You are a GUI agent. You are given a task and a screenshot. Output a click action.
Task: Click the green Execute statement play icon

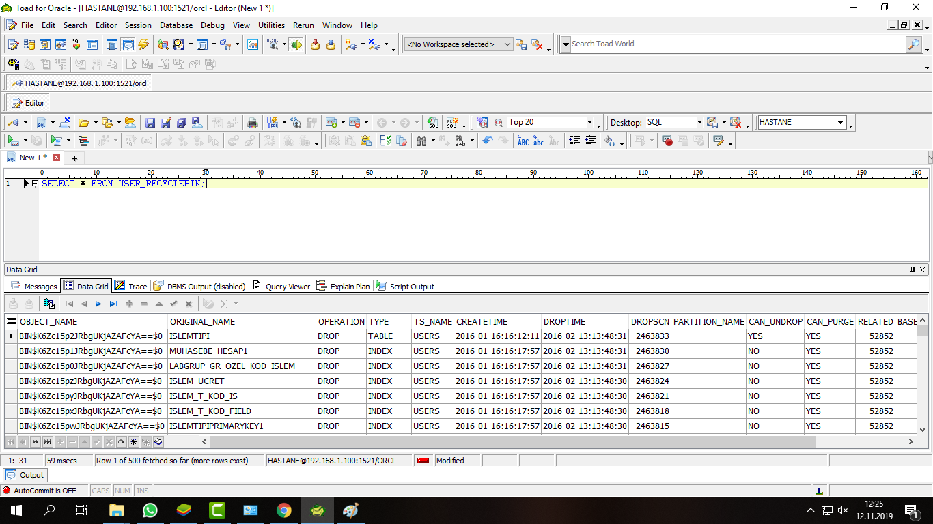tap(12, 141)
